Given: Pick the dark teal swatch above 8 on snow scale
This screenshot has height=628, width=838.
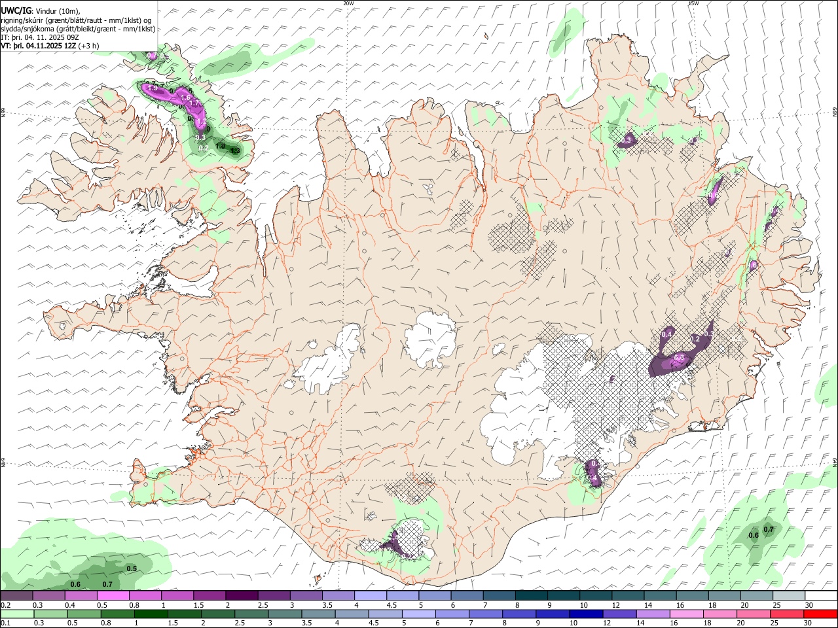Looking at the screenshot, I should click(531, 596).
